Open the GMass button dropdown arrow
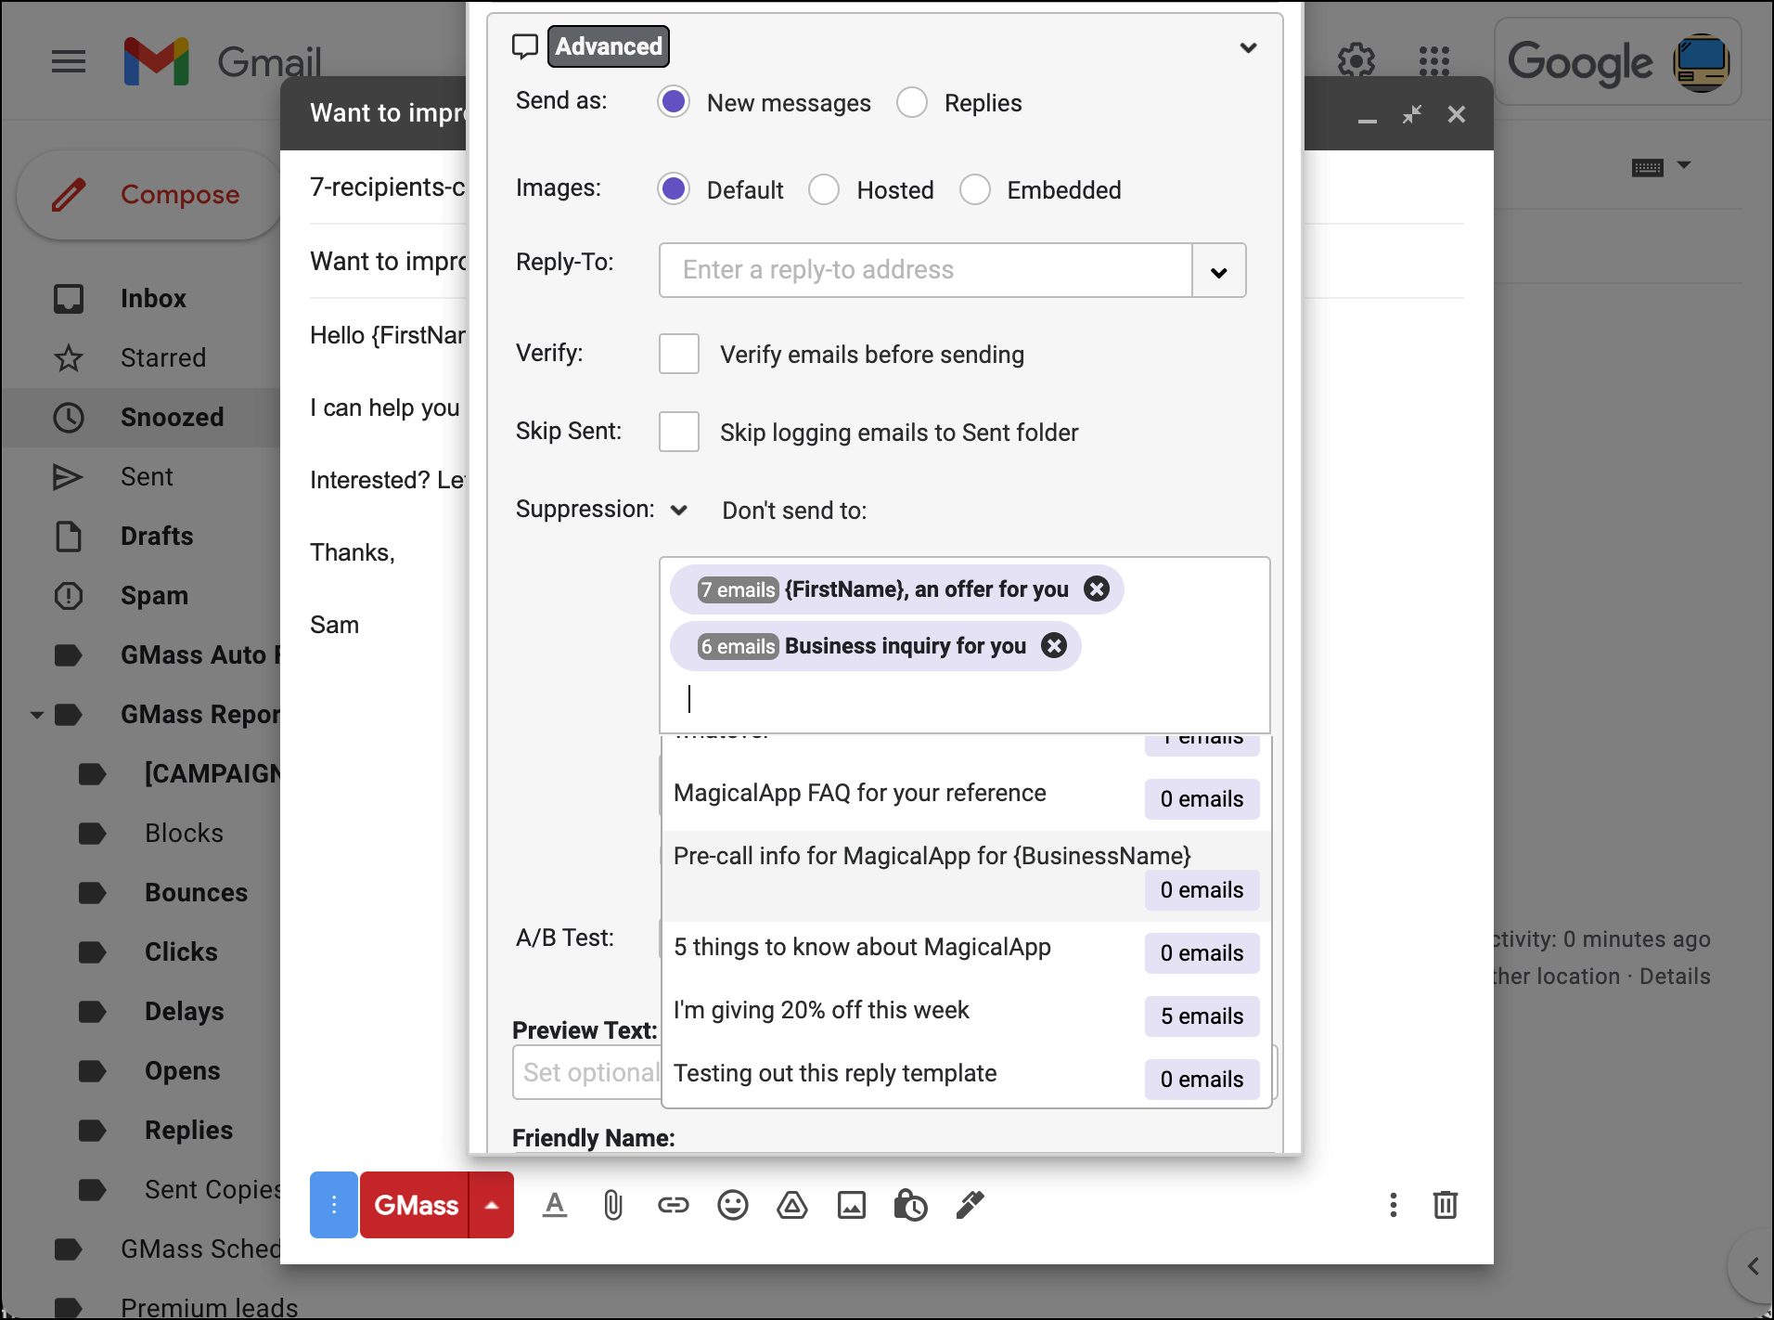 [493, 1205]
